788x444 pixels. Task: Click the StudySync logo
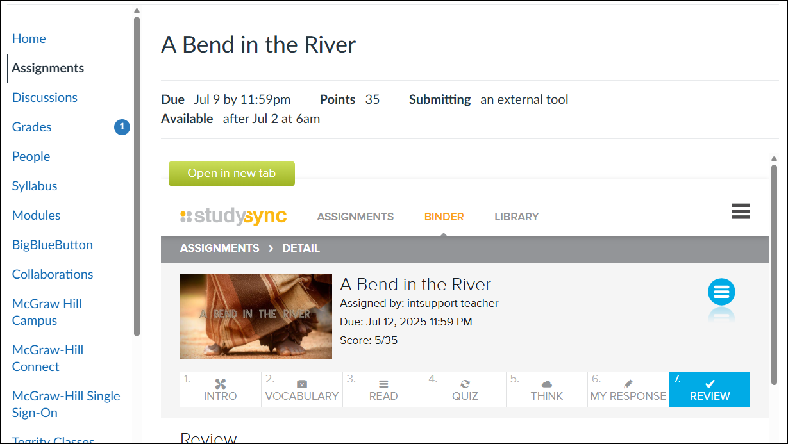pos(234,216)
